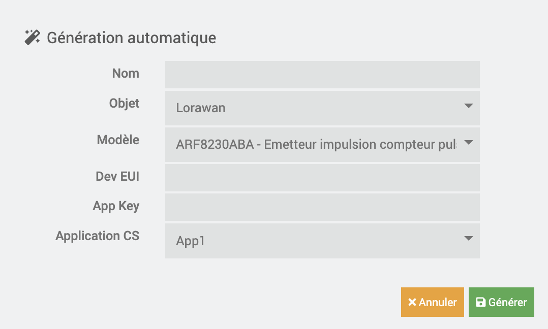Focus the Nom text field
The image size is (548, 329).
(x=322, y=75)
